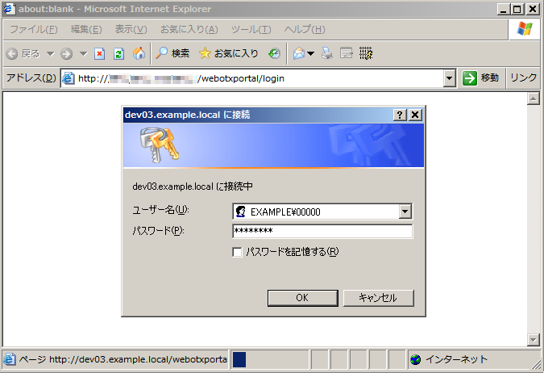The width and height of the screenshot is (544, 373).
Task: Open the お気に入り favorites toolbar button
Action: point(229,53)
